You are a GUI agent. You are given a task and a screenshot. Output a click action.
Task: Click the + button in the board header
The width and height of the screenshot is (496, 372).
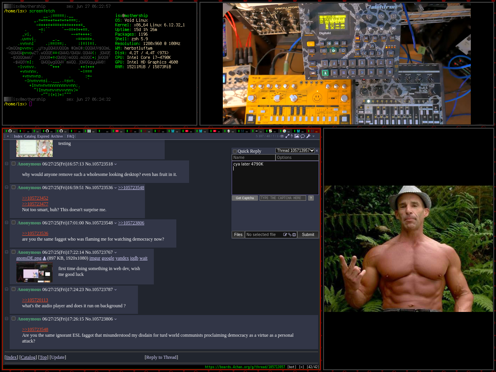click(x=8, y=136)
